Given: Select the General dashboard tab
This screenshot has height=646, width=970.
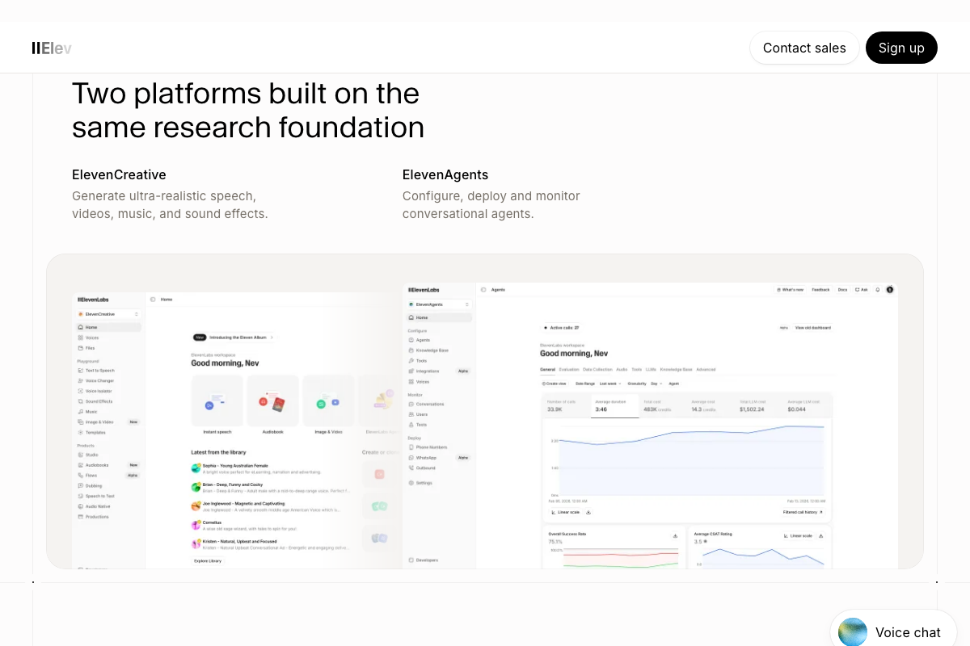Looking at the screenshot, I should click(547, 369).
